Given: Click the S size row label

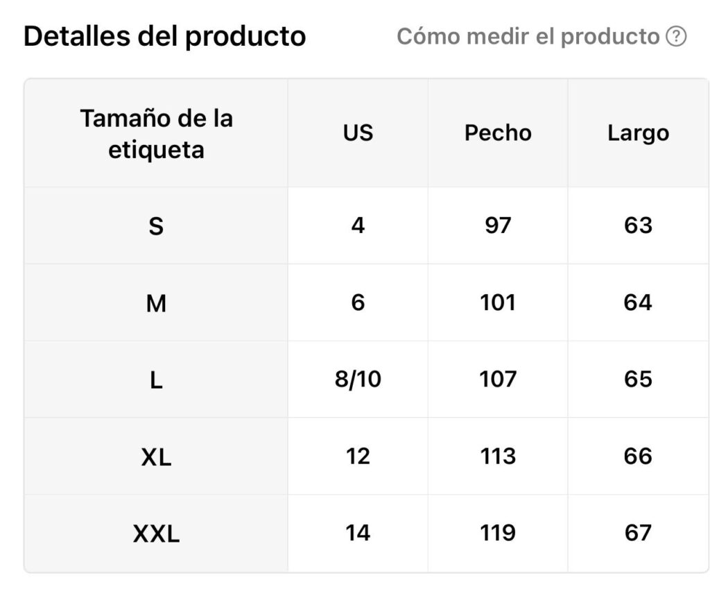Looking at the screenshot, I should 156,225.
